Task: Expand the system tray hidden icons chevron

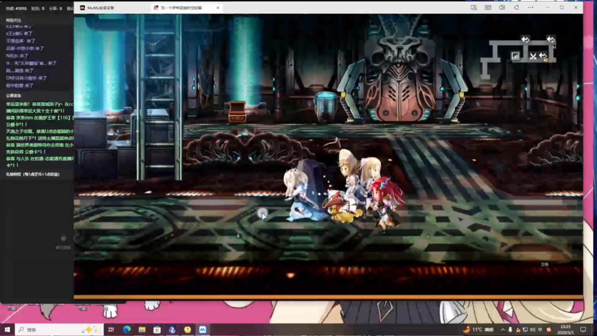Action: point(502,329)
